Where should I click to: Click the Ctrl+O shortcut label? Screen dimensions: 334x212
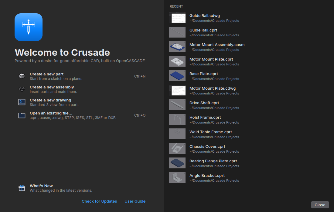click(140, 115)
